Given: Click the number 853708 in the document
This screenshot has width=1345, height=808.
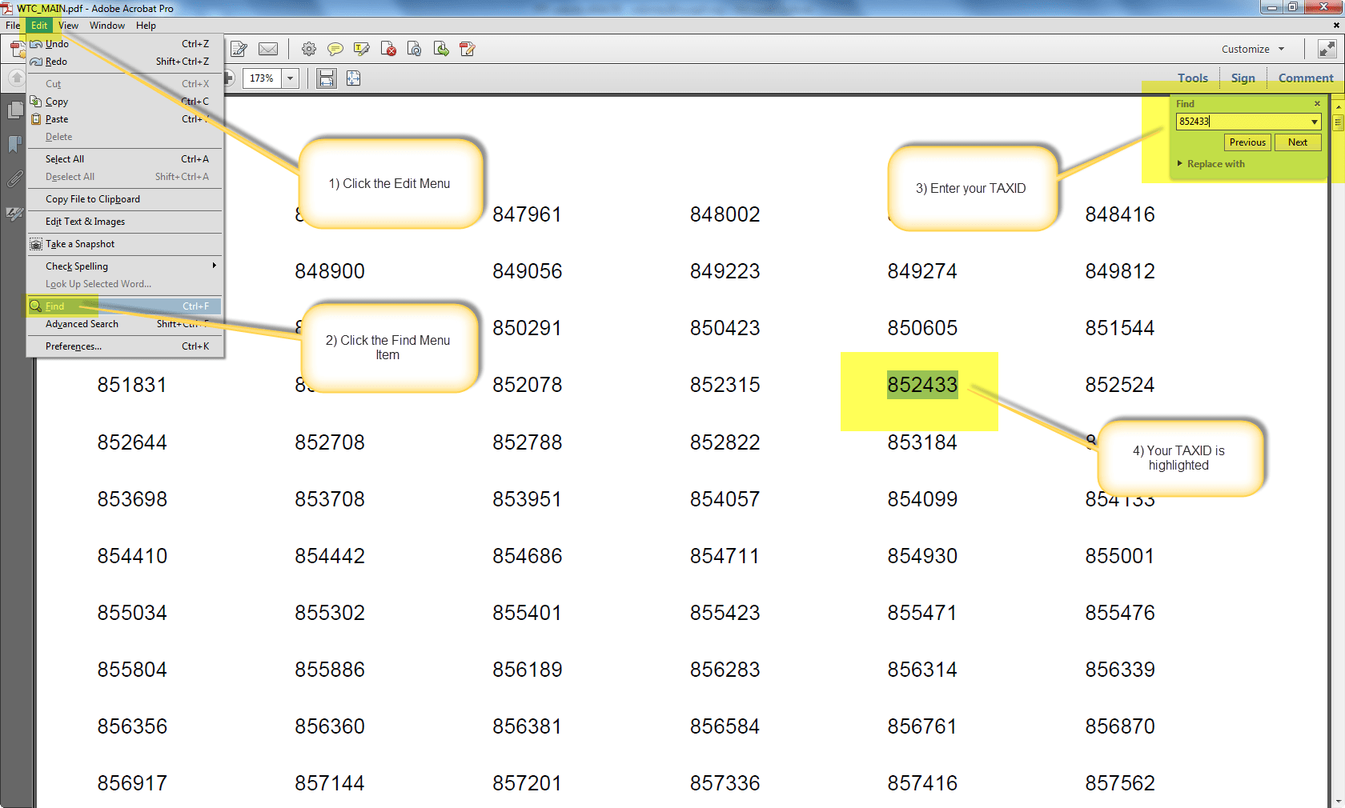Looking at the screenshot, I should (x=330, y=499).
